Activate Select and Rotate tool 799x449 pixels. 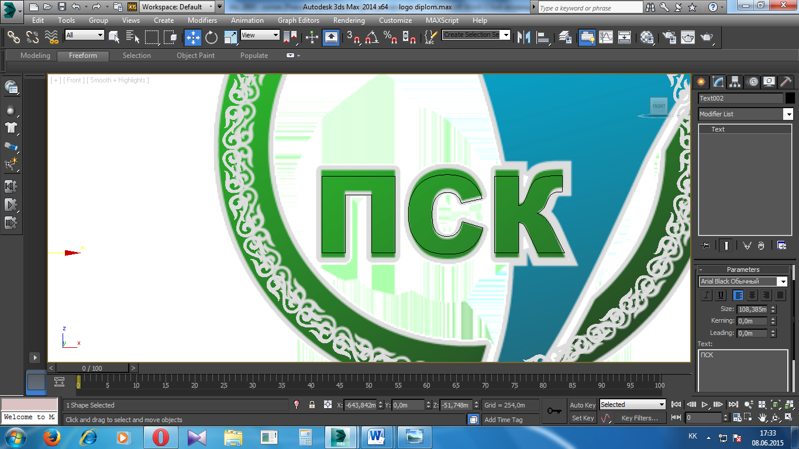212,37
